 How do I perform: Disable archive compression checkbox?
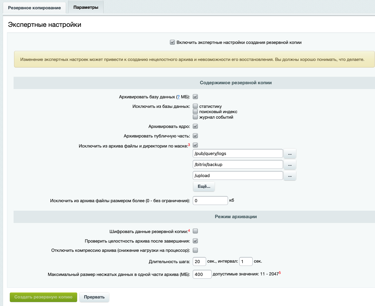[x=195, y=250]
